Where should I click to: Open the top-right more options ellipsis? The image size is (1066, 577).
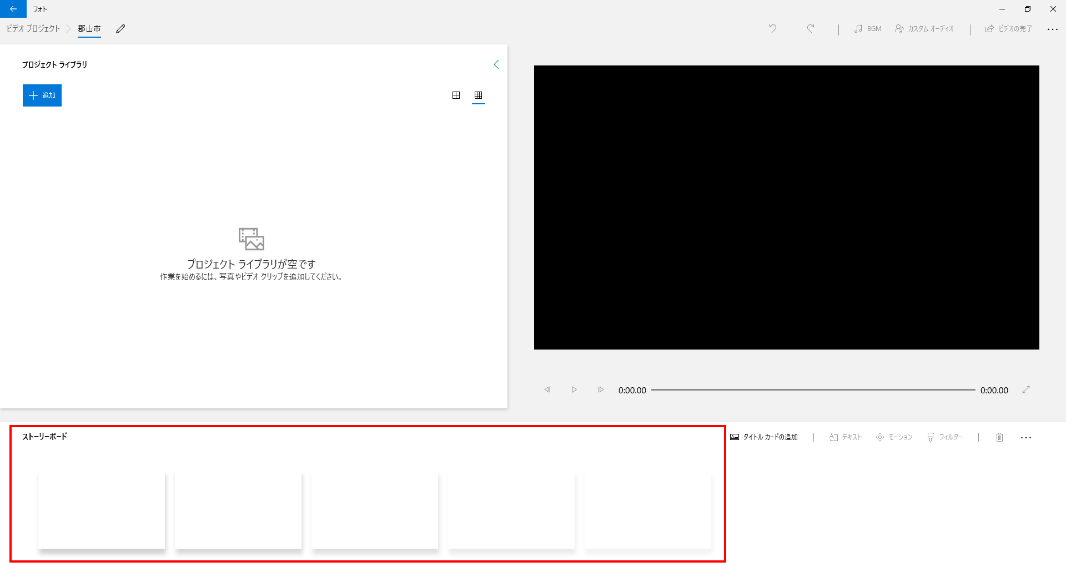click(1052, 29)
